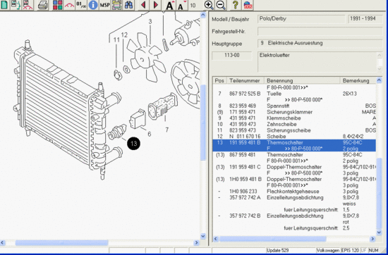Screen dimensions: 388x255
Task: Increase font size with large A icon
Action: point(170,5)
